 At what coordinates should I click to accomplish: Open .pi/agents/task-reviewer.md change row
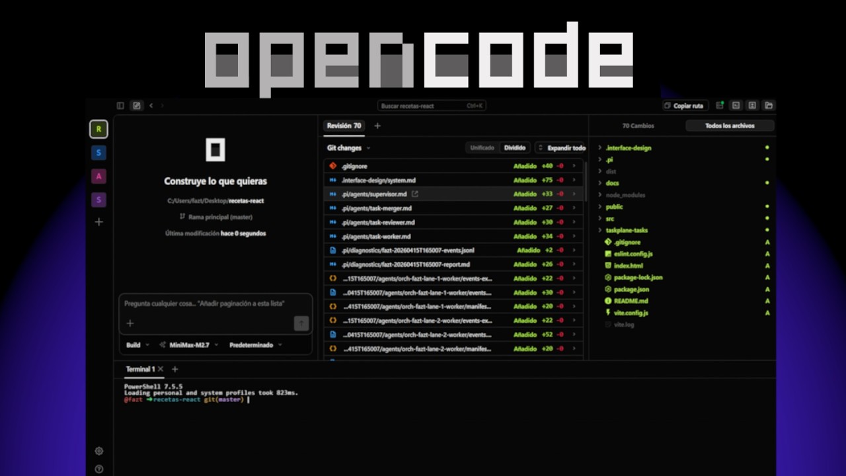[x=453, y=222]
